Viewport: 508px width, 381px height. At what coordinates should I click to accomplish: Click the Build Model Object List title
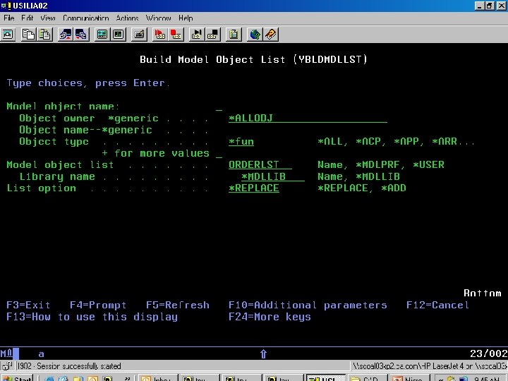pos(254,59)
